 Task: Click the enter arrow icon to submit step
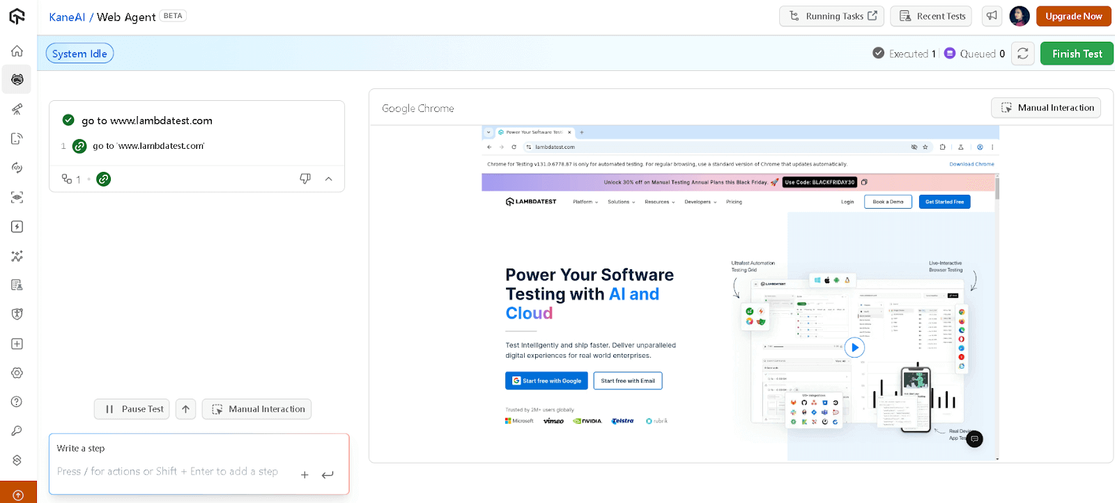[328, 474]
